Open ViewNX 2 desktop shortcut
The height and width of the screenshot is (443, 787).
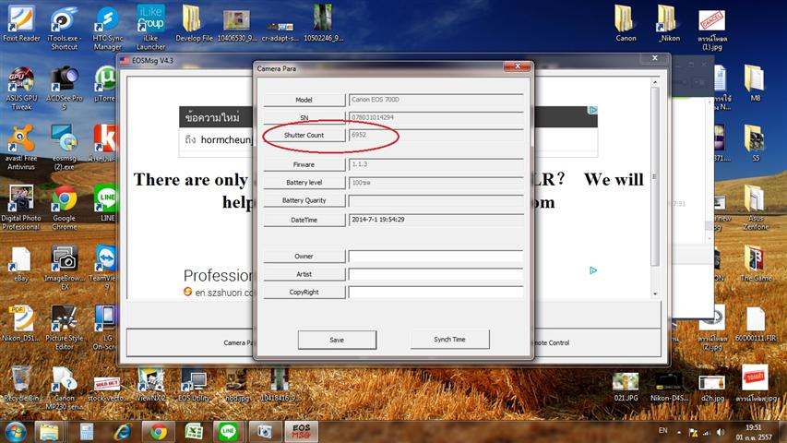click(150, 385)
